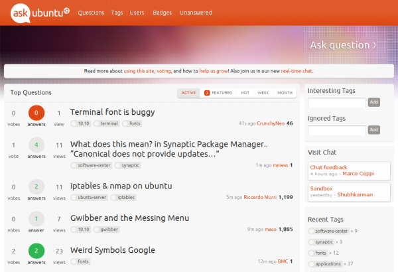Click Add button for Interesting Tags
The image size is (398, 272).
(x=374, y=102)
